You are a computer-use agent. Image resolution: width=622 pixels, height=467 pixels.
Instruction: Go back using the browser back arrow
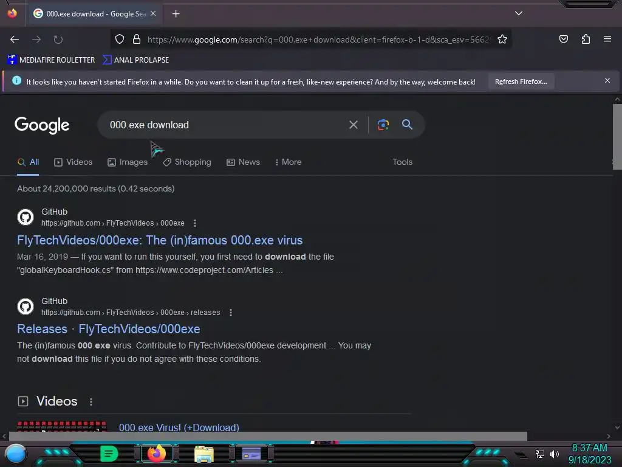(x=15, y=40)
